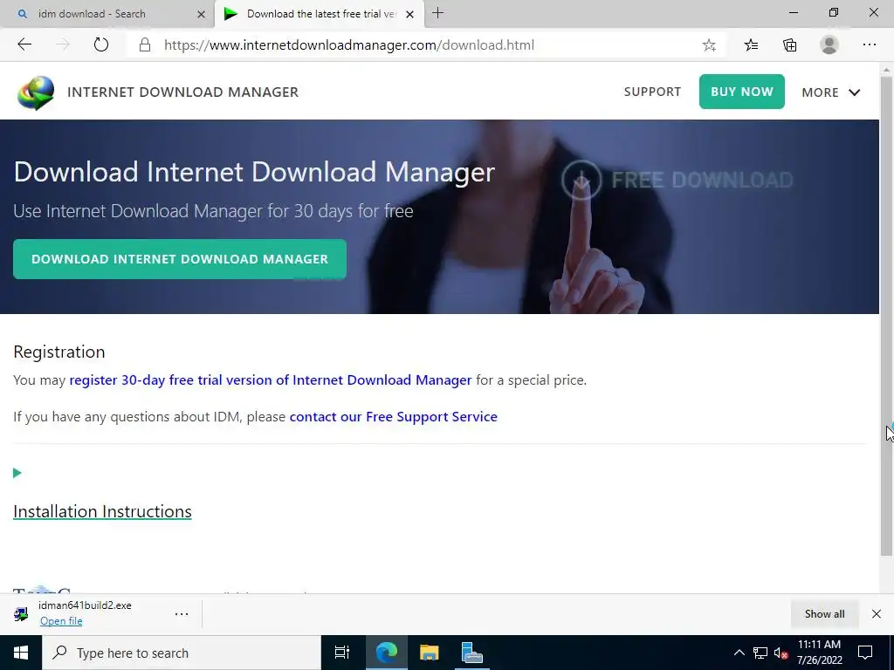
Task: Click the network tray icon
Action: (760, 653)
